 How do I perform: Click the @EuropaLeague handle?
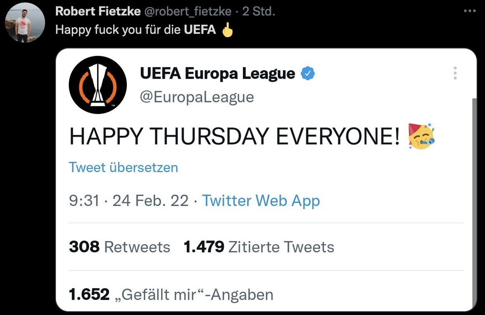tap(197, 97)
